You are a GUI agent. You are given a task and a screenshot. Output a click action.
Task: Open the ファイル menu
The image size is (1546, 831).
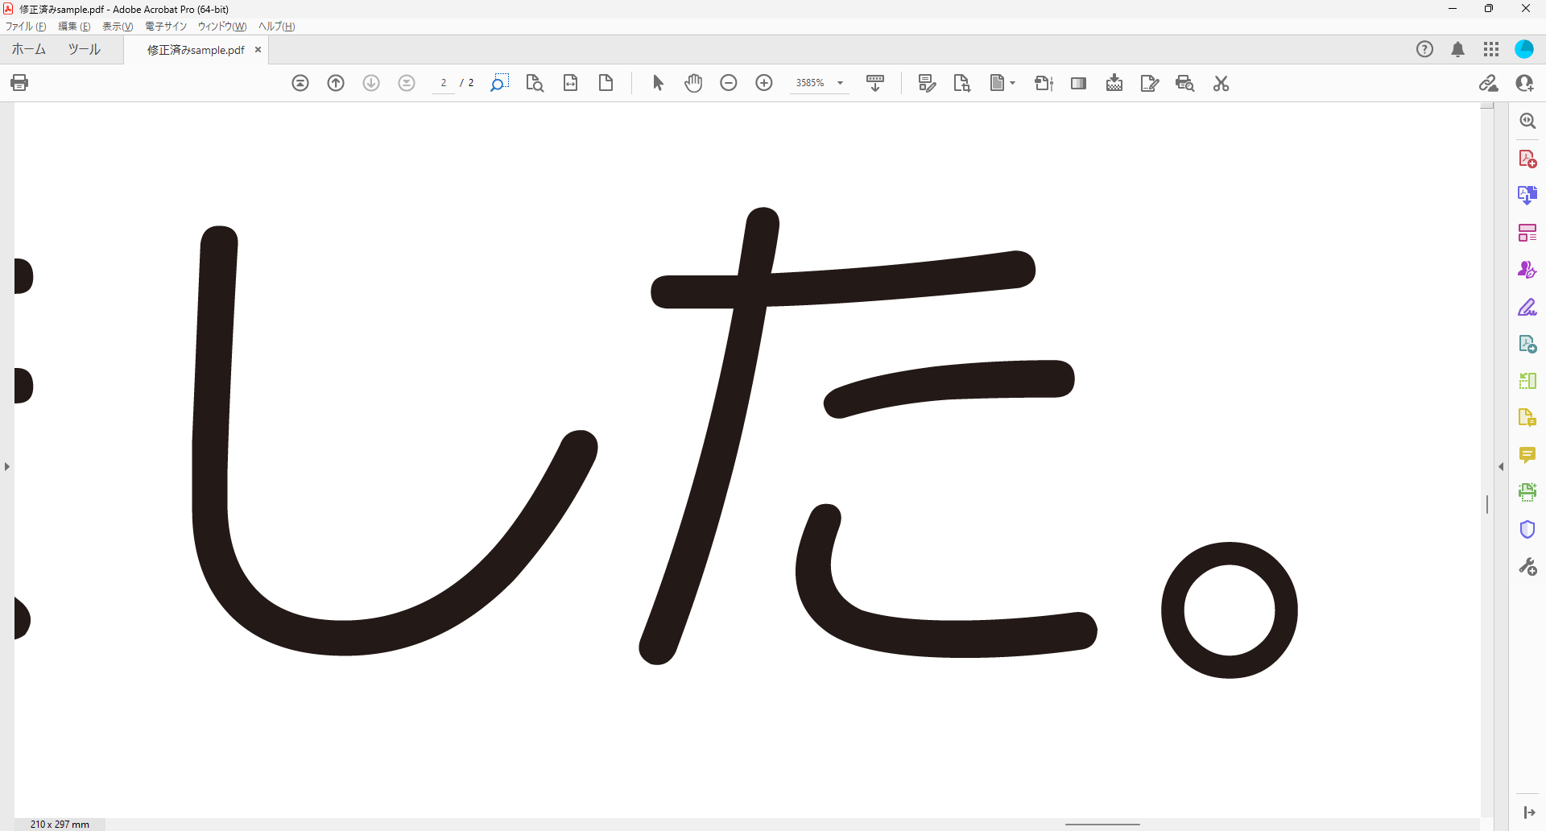(x=26, y=27)
